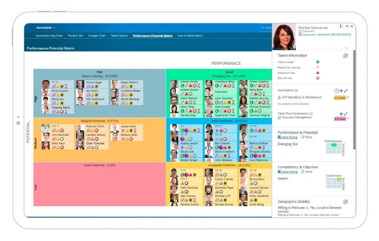This screenshot has width=379, height=241.
Task: Open the Operations BR (50150010) department link
Action: click(334, 35)
